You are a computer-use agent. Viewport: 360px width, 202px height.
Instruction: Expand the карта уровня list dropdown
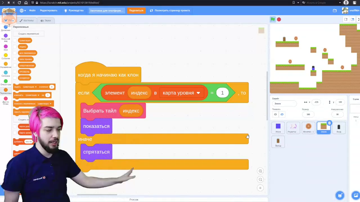click(x=198, y=93)
